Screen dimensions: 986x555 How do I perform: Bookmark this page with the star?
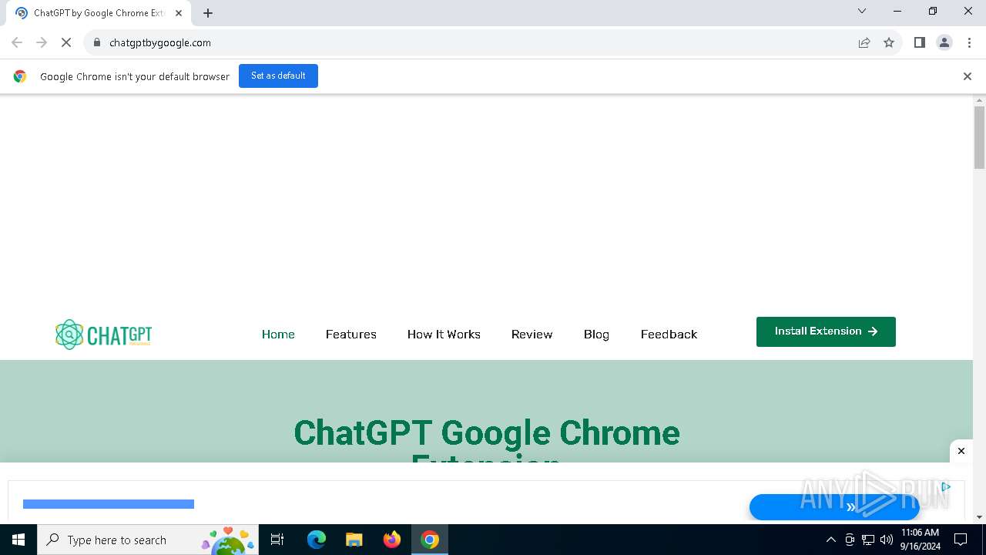pos(889,42)
